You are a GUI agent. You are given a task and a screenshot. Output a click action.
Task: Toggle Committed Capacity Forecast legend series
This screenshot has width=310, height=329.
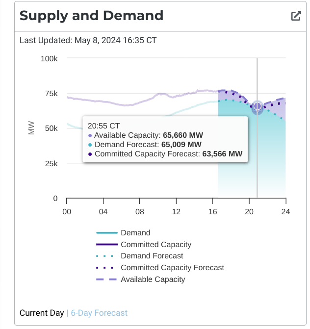tap(160, 268)
